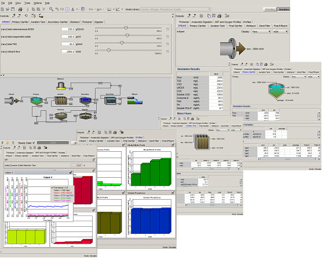The width and height of the screenshot is (322, 258).
Task: Click the notes document icon in main toolbar
Action: 83,9
